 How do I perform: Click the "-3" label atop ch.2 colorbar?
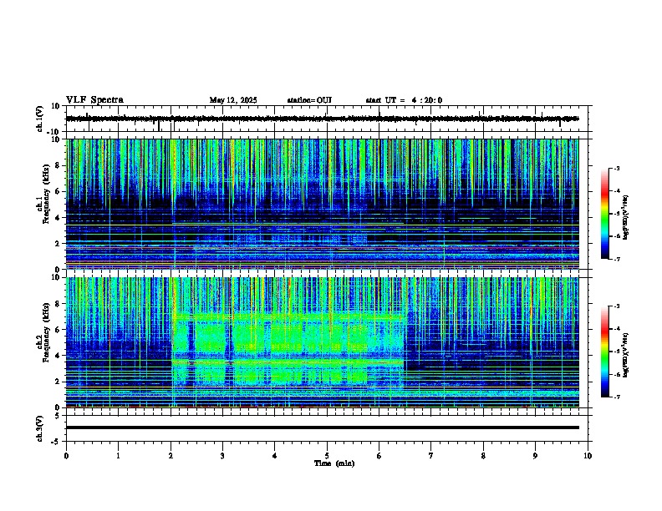pyautogui.click(x=617, y=306)
